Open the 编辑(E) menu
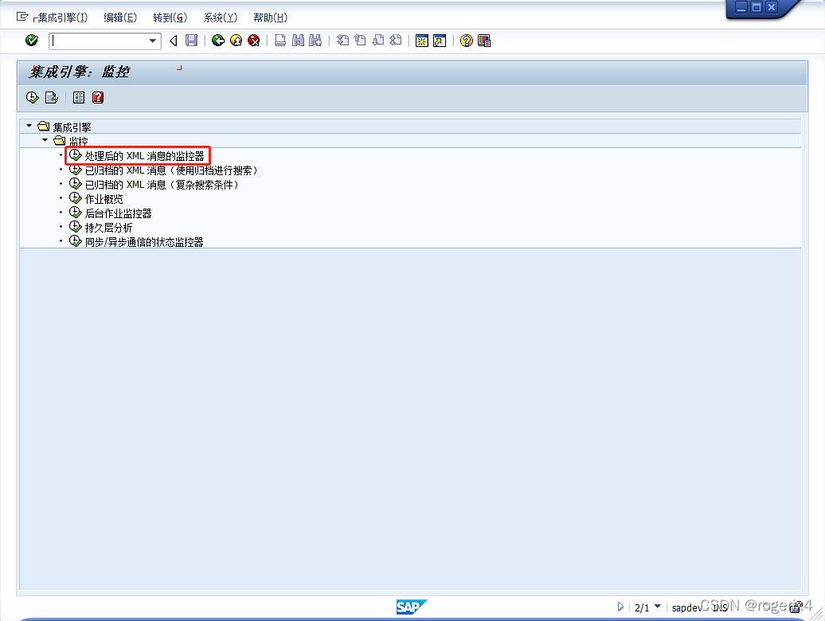The height and width of the screenshot is (621, 825). 120,18
